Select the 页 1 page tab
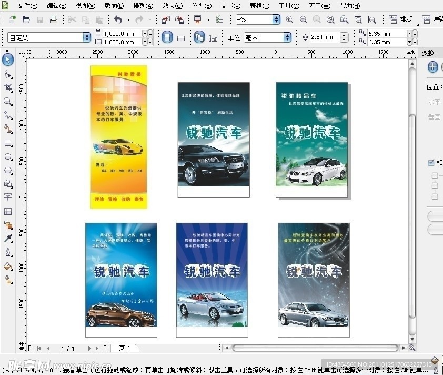Viewport: 443px width, 375px height. (125, 348)
